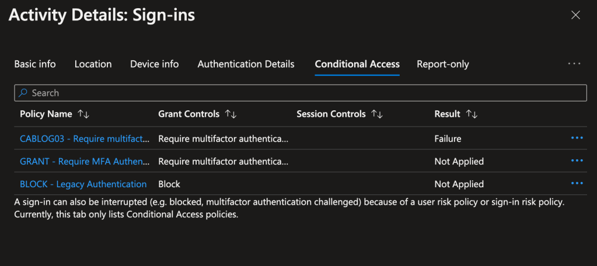Sort by Policy Name column arrows

[83, 114]
